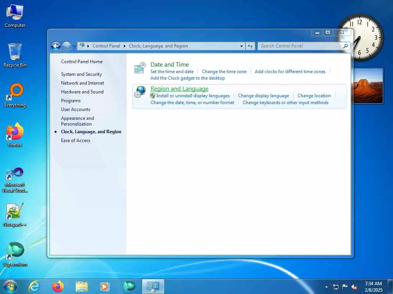The width and height of the screenshot is (393, 294).
Task: Open the Region and Language globe icon
Action: [140, 92]
